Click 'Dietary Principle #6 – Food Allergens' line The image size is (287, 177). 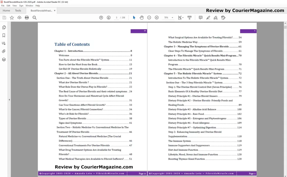[205, 123]
